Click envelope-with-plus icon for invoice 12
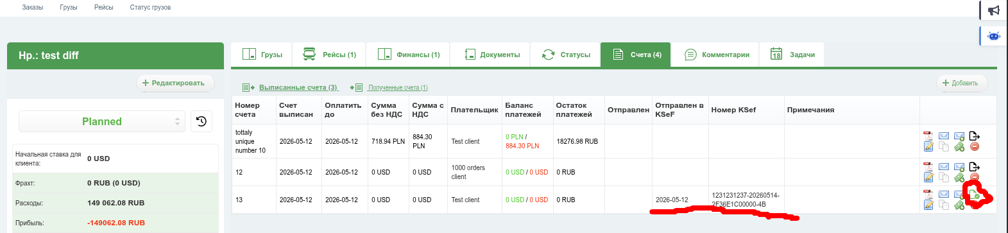Screen dimensions: 1008x233 [x=959, y=166]
